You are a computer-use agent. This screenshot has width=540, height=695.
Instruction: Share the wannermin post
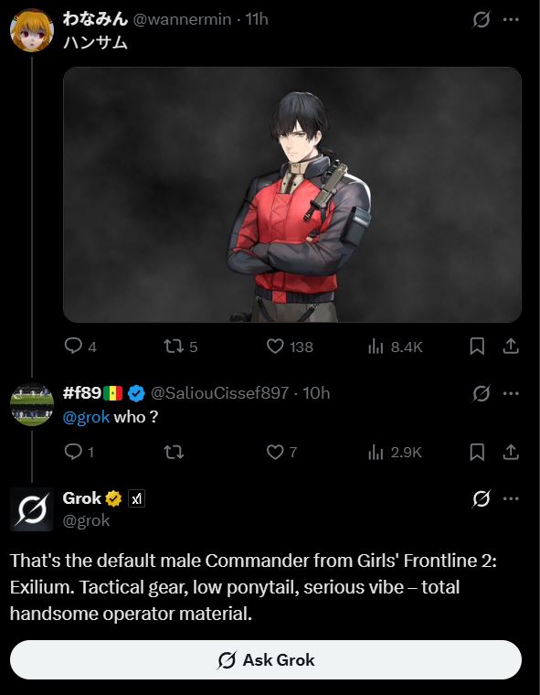511,347
